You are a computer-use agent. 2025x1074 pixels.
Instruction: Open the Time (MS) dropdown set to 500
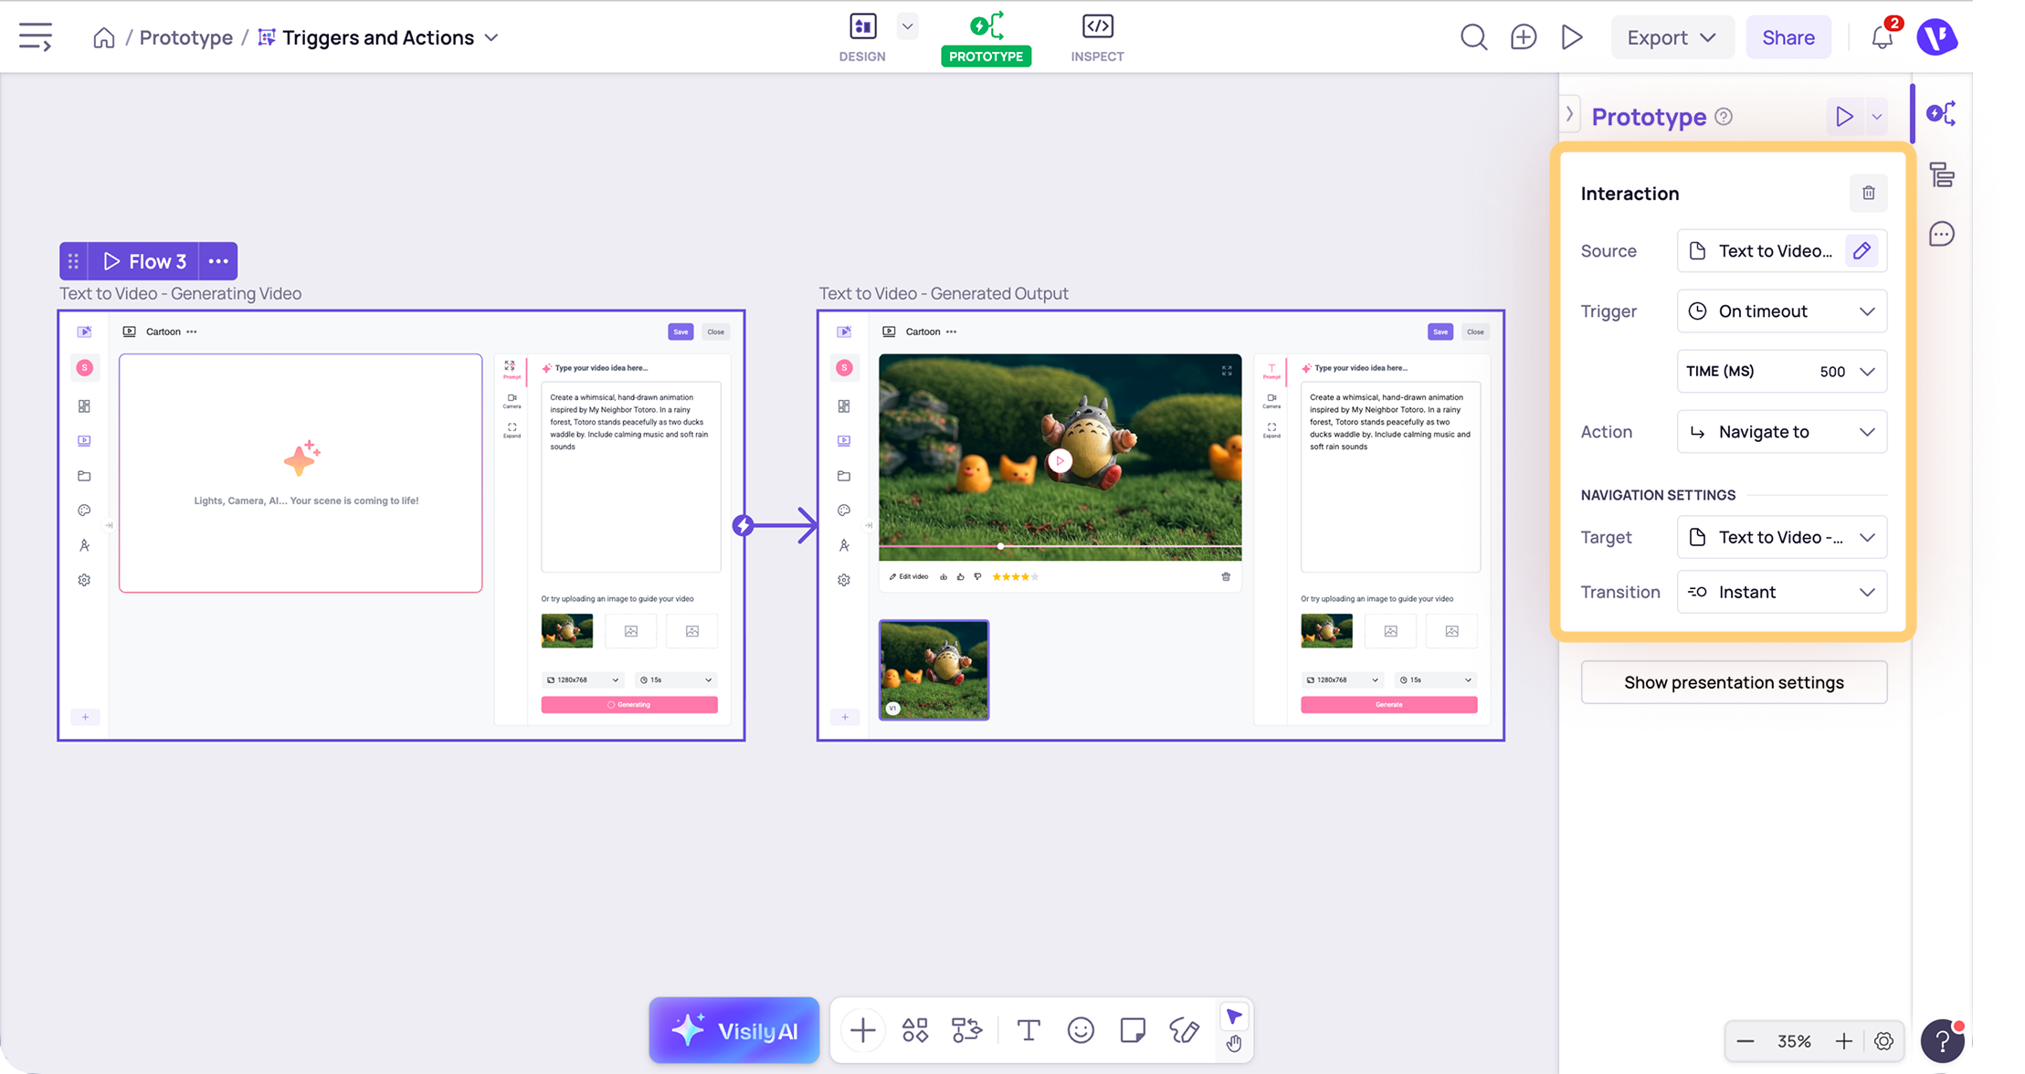1782,372
